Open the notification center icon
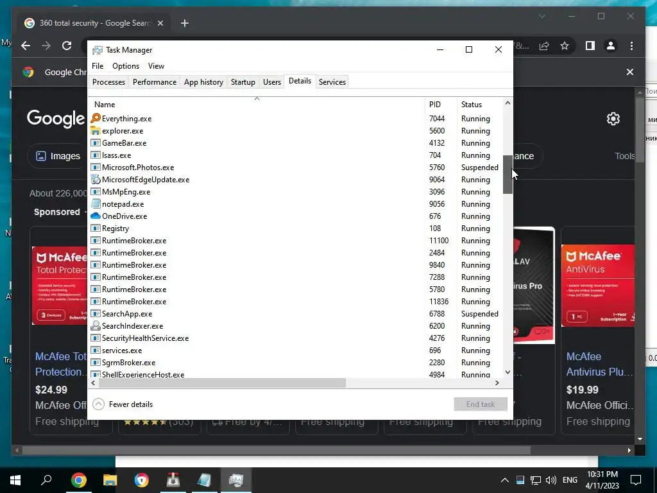 (x=636, y=480)
